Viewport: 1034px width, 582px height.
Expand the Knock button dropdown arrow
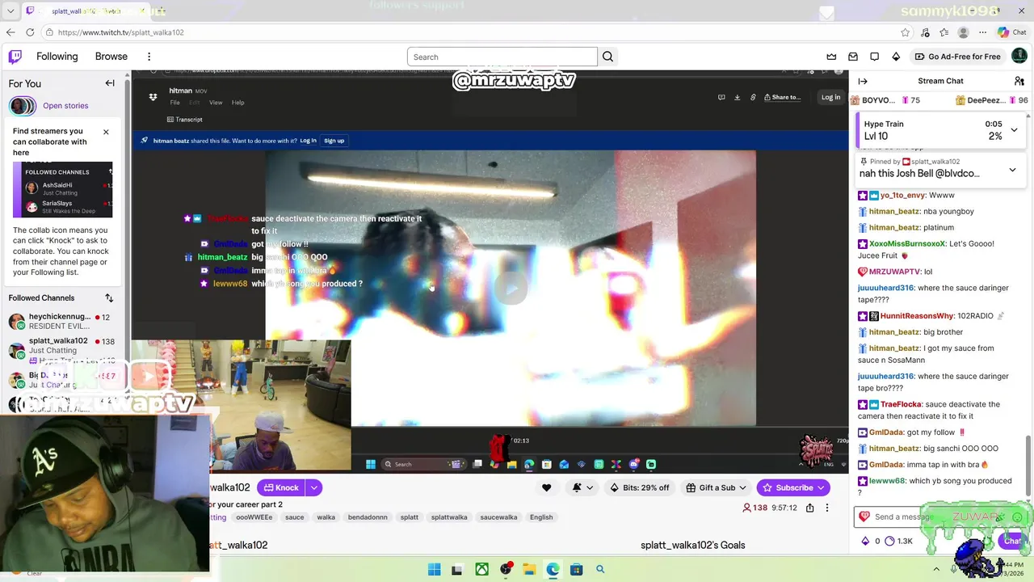[x=313, y=487]
